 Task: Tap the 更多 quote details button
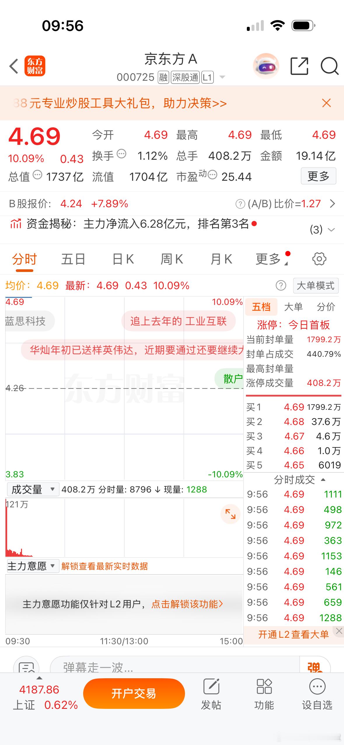pos(318,176)
